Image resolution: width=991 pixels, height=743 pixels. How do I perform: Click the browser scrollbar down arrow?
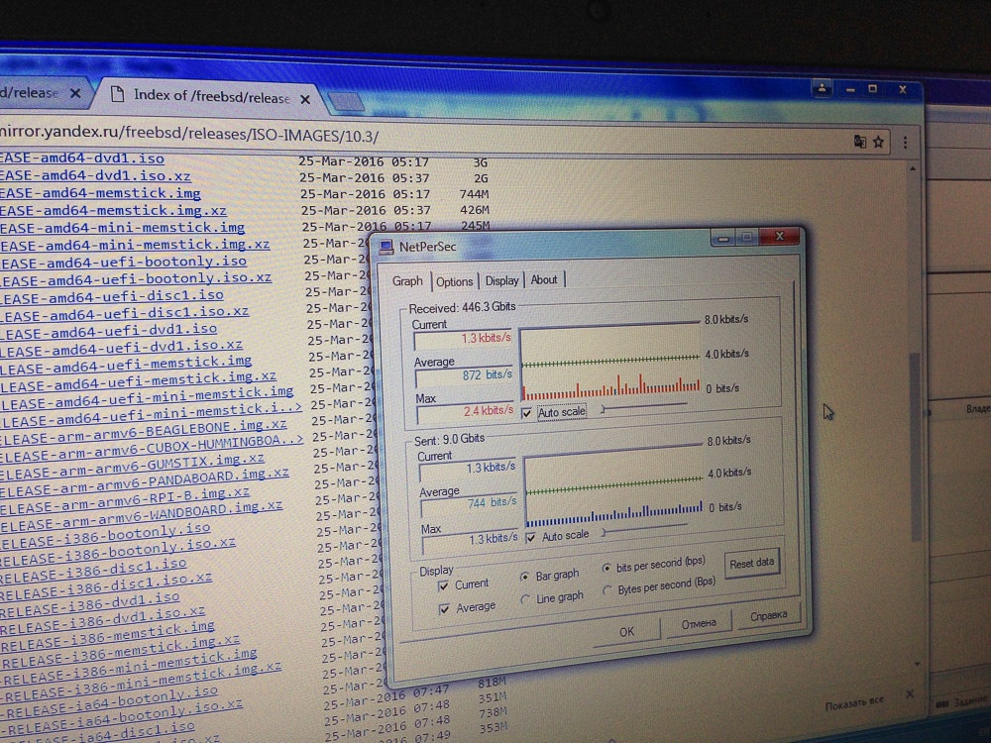917,664
